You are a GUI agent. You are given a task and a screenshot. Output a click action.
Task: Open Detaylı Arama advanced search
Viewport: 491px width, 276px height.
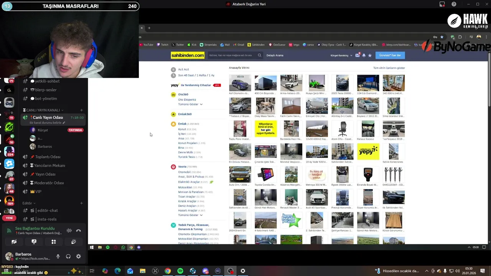(x=275, y=55)
